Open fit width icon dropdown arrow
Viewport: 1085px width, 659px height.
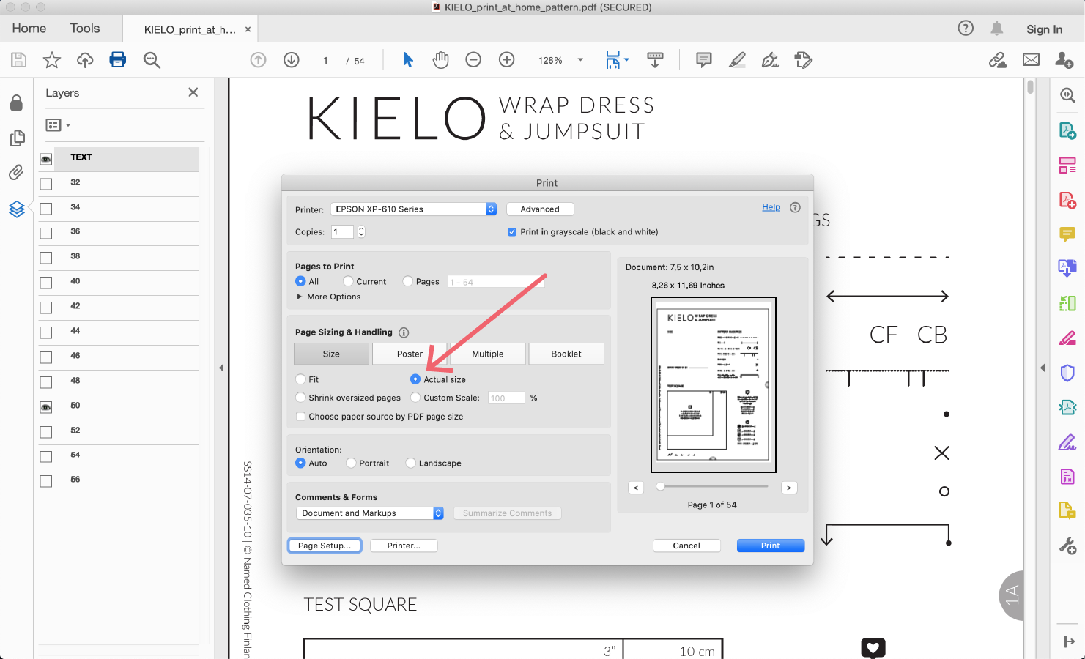click(x=626, y=60)
